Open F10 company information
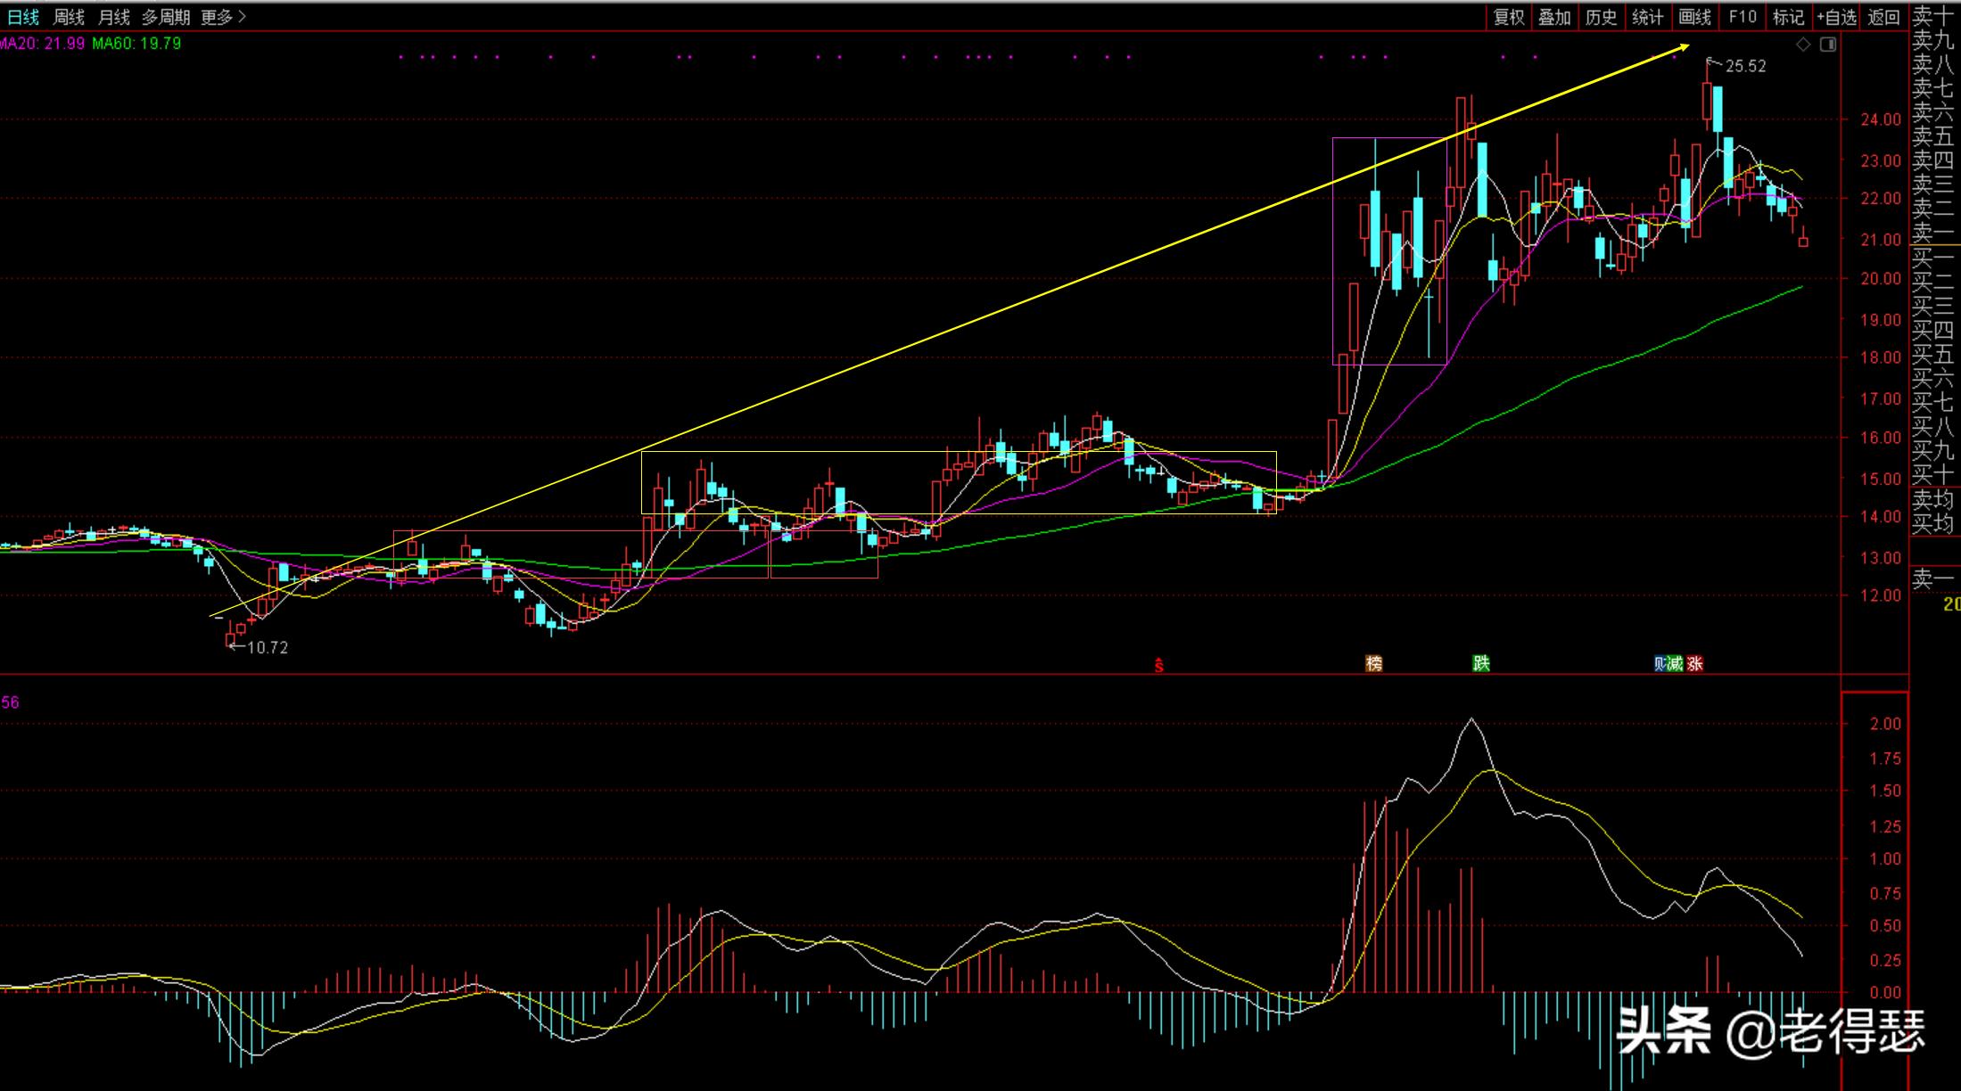The image size is (1961, 1091). (x=1742, y=17)
